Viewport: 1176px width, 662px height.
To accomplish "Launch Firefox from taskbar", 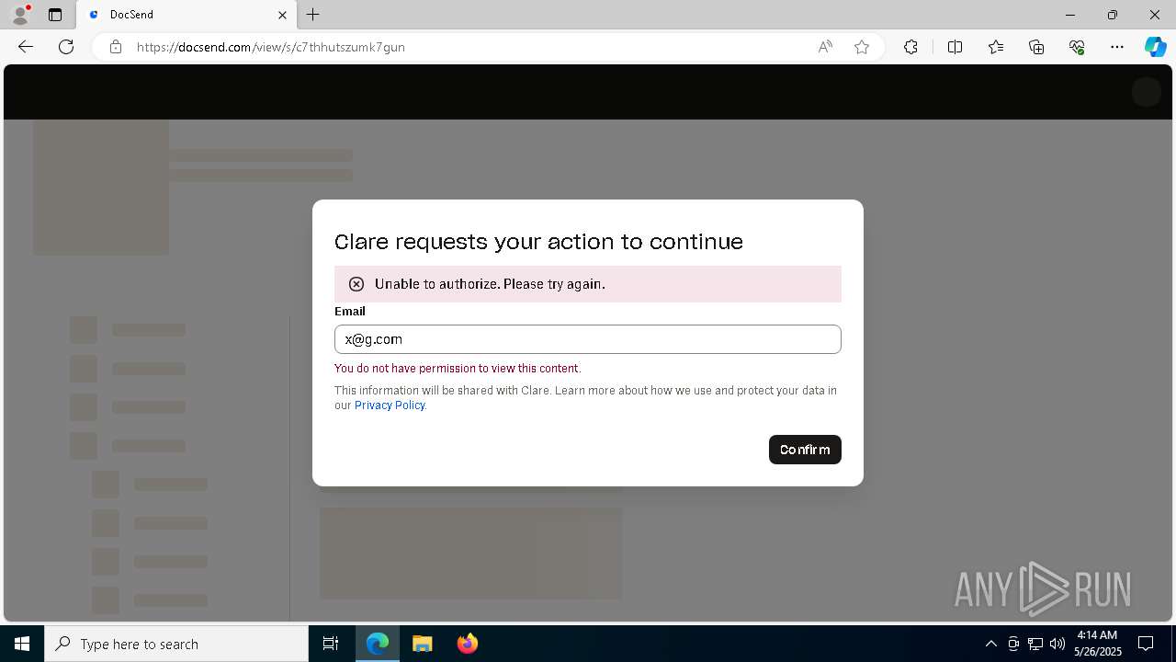I will (467, 644).
